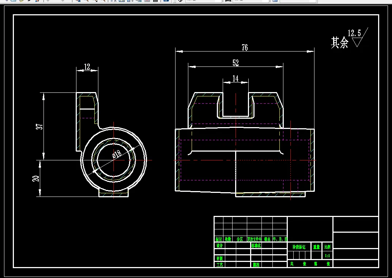Click the table grid icon in toolbar
The width and height of the screenshot is (392, 278).
click(x=155, y=1)
